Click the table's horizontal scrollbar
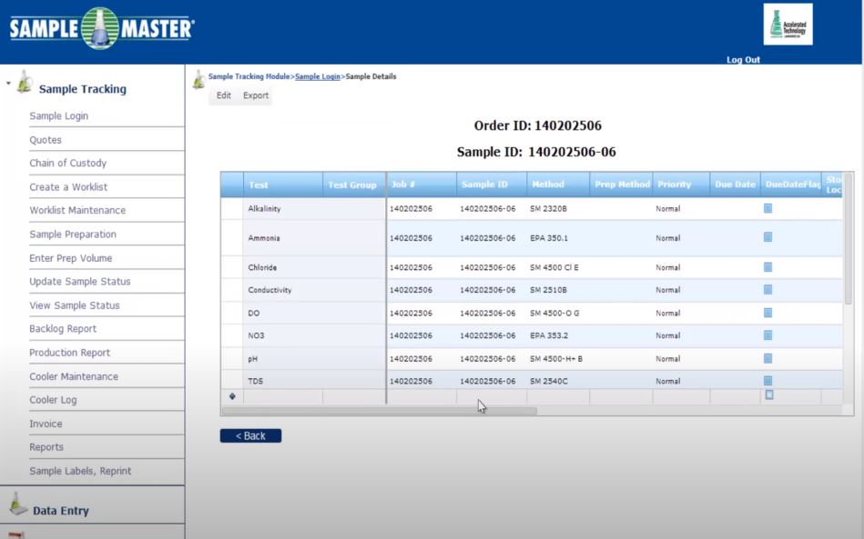Screen dimensions: 864x539 (x=379, y=411)
